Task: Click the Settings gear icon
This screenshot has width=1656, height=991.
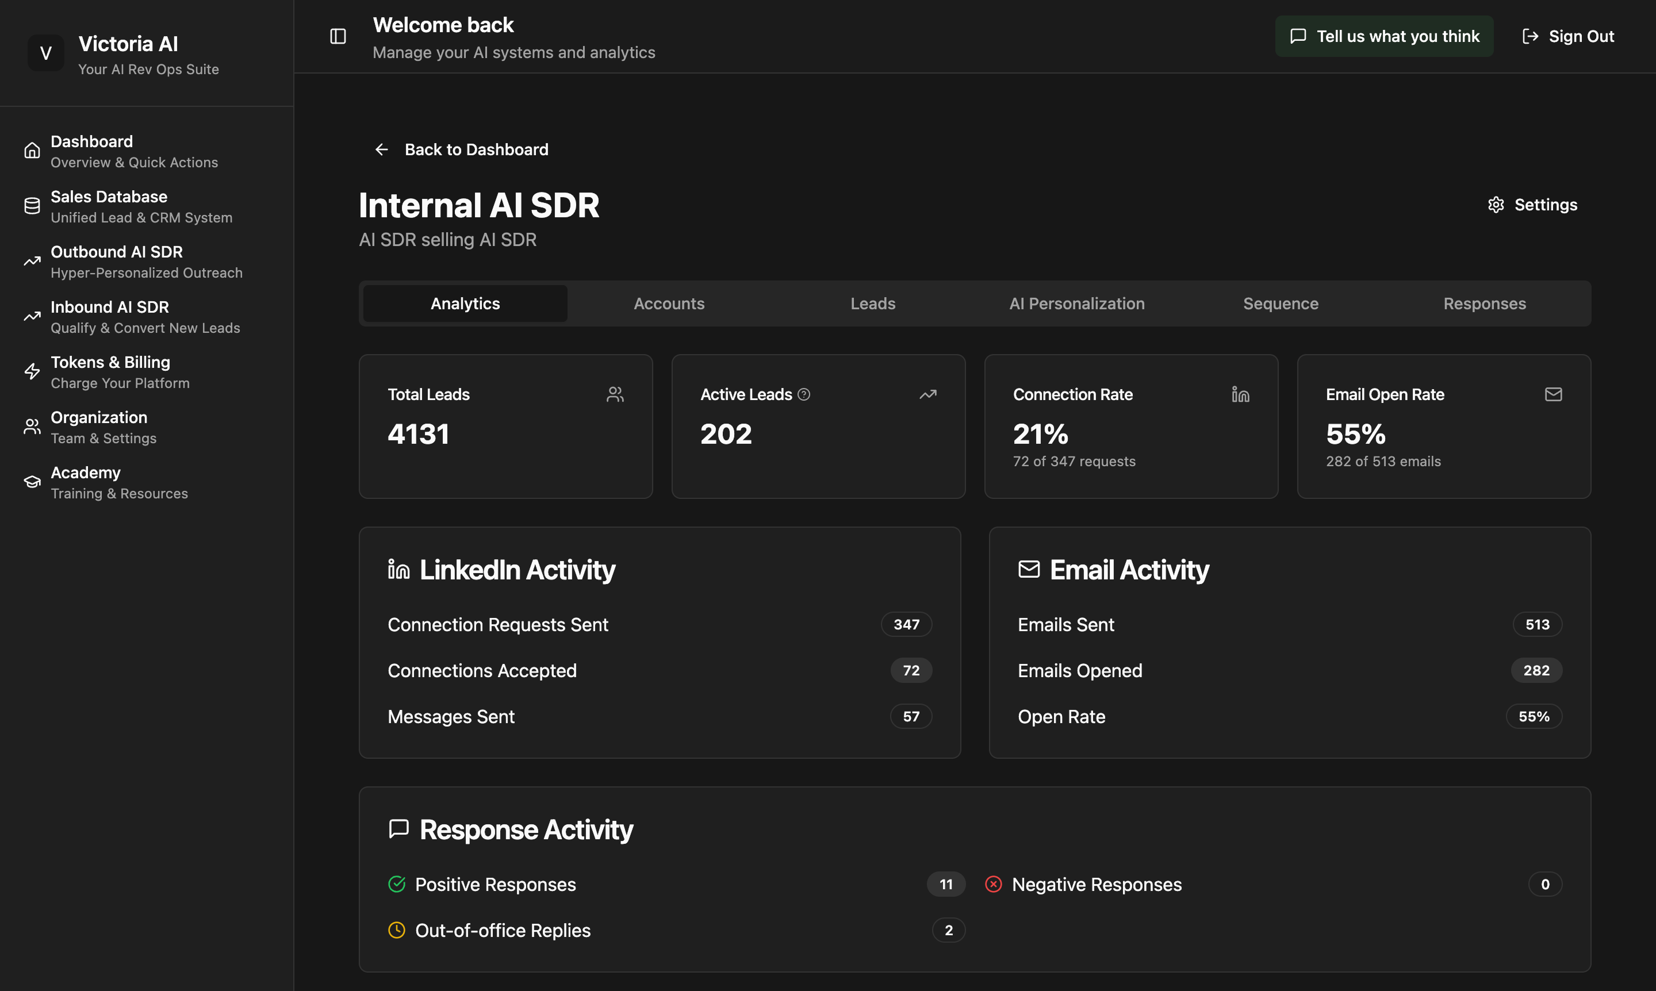Action: click(x=1496, y=205)
